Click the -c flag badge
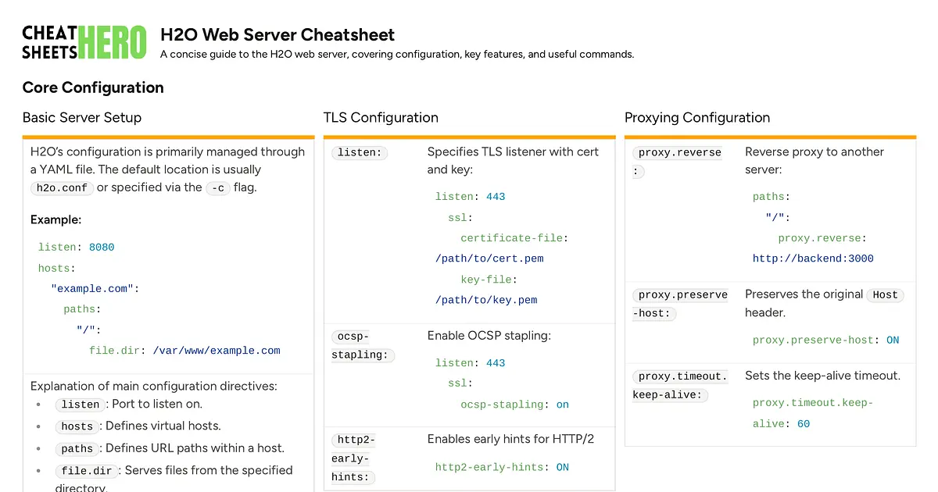Viewport: 938px width, 492px height. (217, 187)
